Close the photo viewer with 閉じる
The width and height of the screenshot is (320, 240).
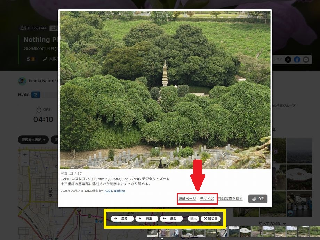point(210,219)
